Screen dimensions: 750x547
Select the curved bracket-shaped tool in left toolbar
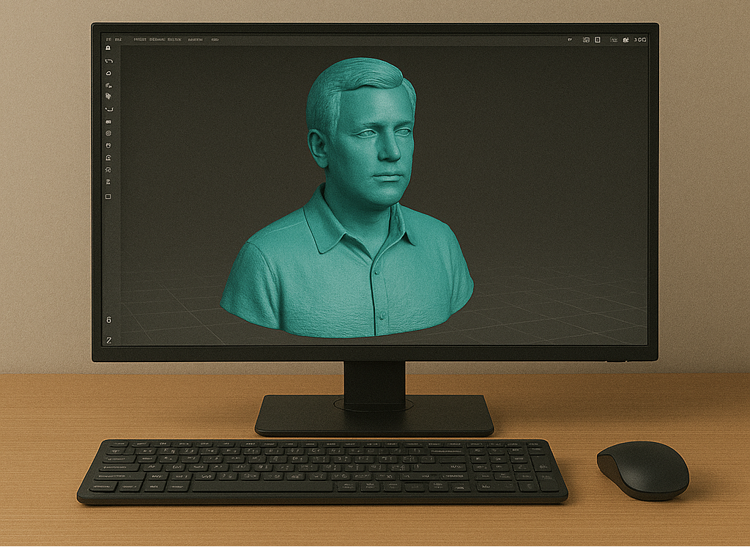(x=108, y=109)
